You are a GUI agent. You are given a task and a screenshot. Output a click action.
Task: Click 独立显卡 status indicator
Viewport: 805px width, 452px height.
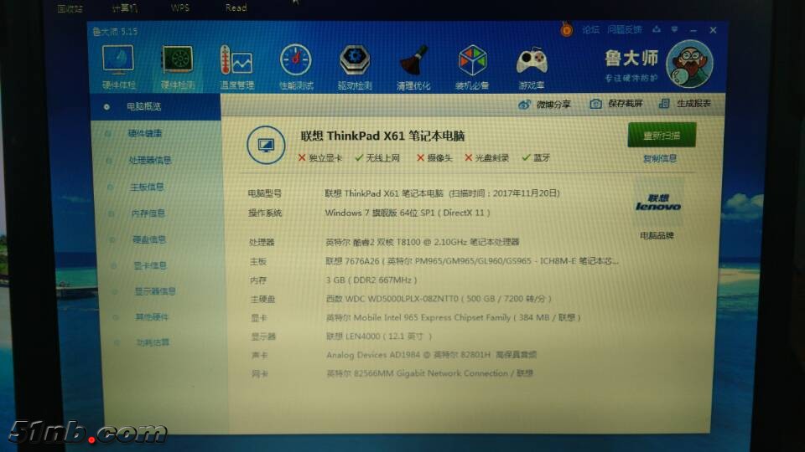coord(320,158)
